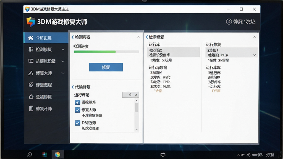Viewport: 283px width, 159px height.
Task: Click the 检测进度 label
Action: coord(81,46)
